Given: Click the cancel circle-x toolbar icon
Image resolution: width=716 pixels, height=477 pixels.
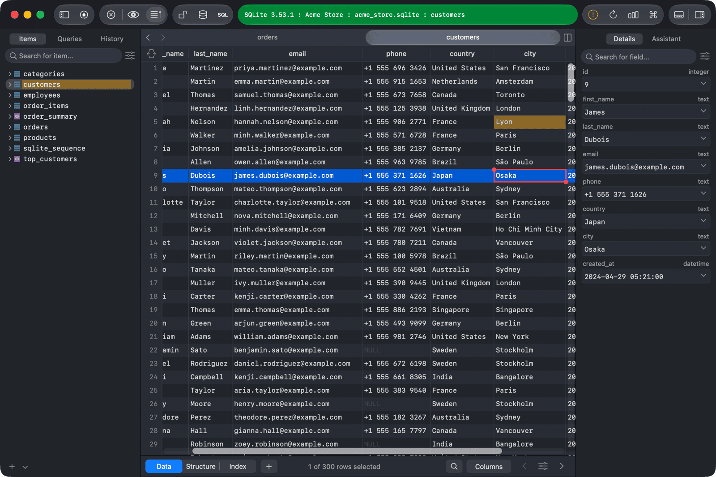Looking at the screenshot, I should [x=111, y=15].
